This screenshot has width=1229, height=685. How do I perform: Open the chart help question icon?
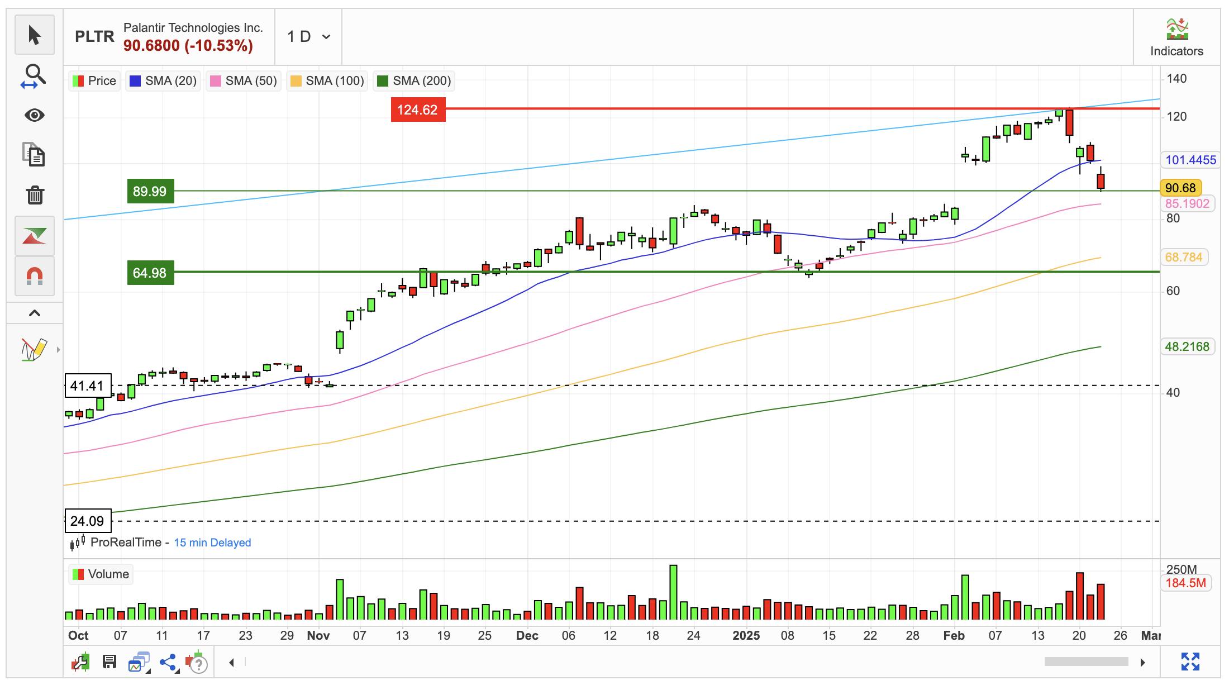click(x=197, y=662)
